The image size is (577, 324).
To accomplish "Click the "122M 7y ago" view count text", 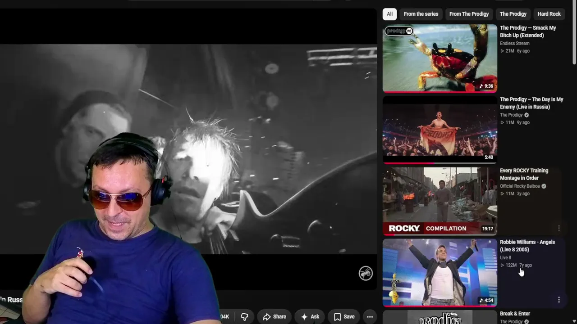I will tap(516, 265).
